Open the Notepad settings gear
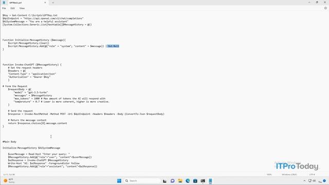Image resolution: width=329 pixels, height=185 pixels. point(325,8)
